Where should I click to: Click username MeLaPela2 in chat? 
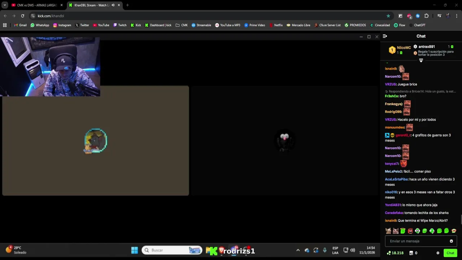393,172
